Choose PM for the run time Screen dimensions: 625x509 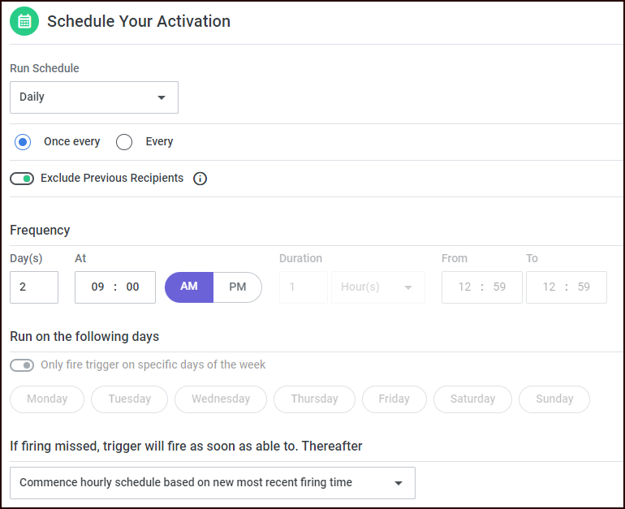pyautogui.click(x=237, y=287)
